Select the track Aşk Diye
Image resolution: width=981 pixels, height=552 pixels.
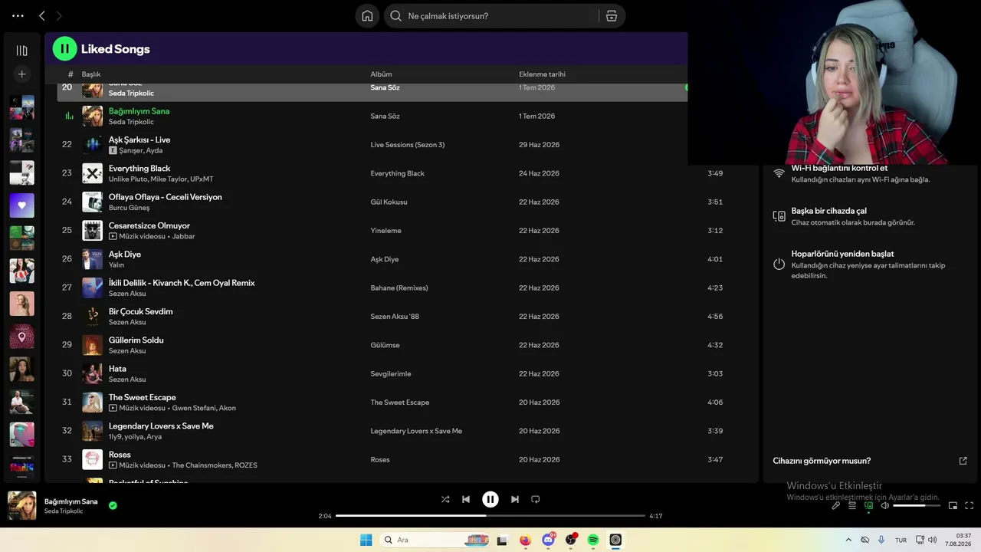click(125, 255)
